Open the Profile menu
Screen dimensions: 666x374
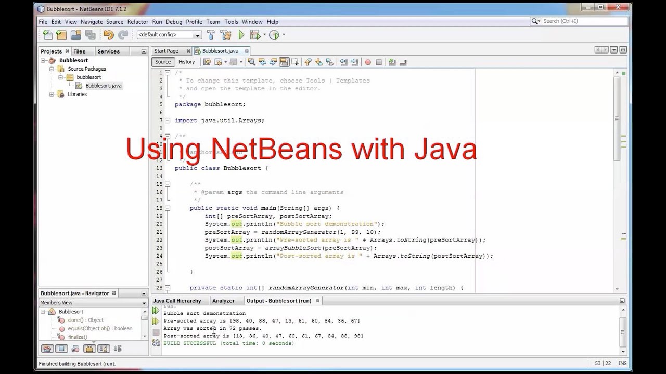click(194, 22)
